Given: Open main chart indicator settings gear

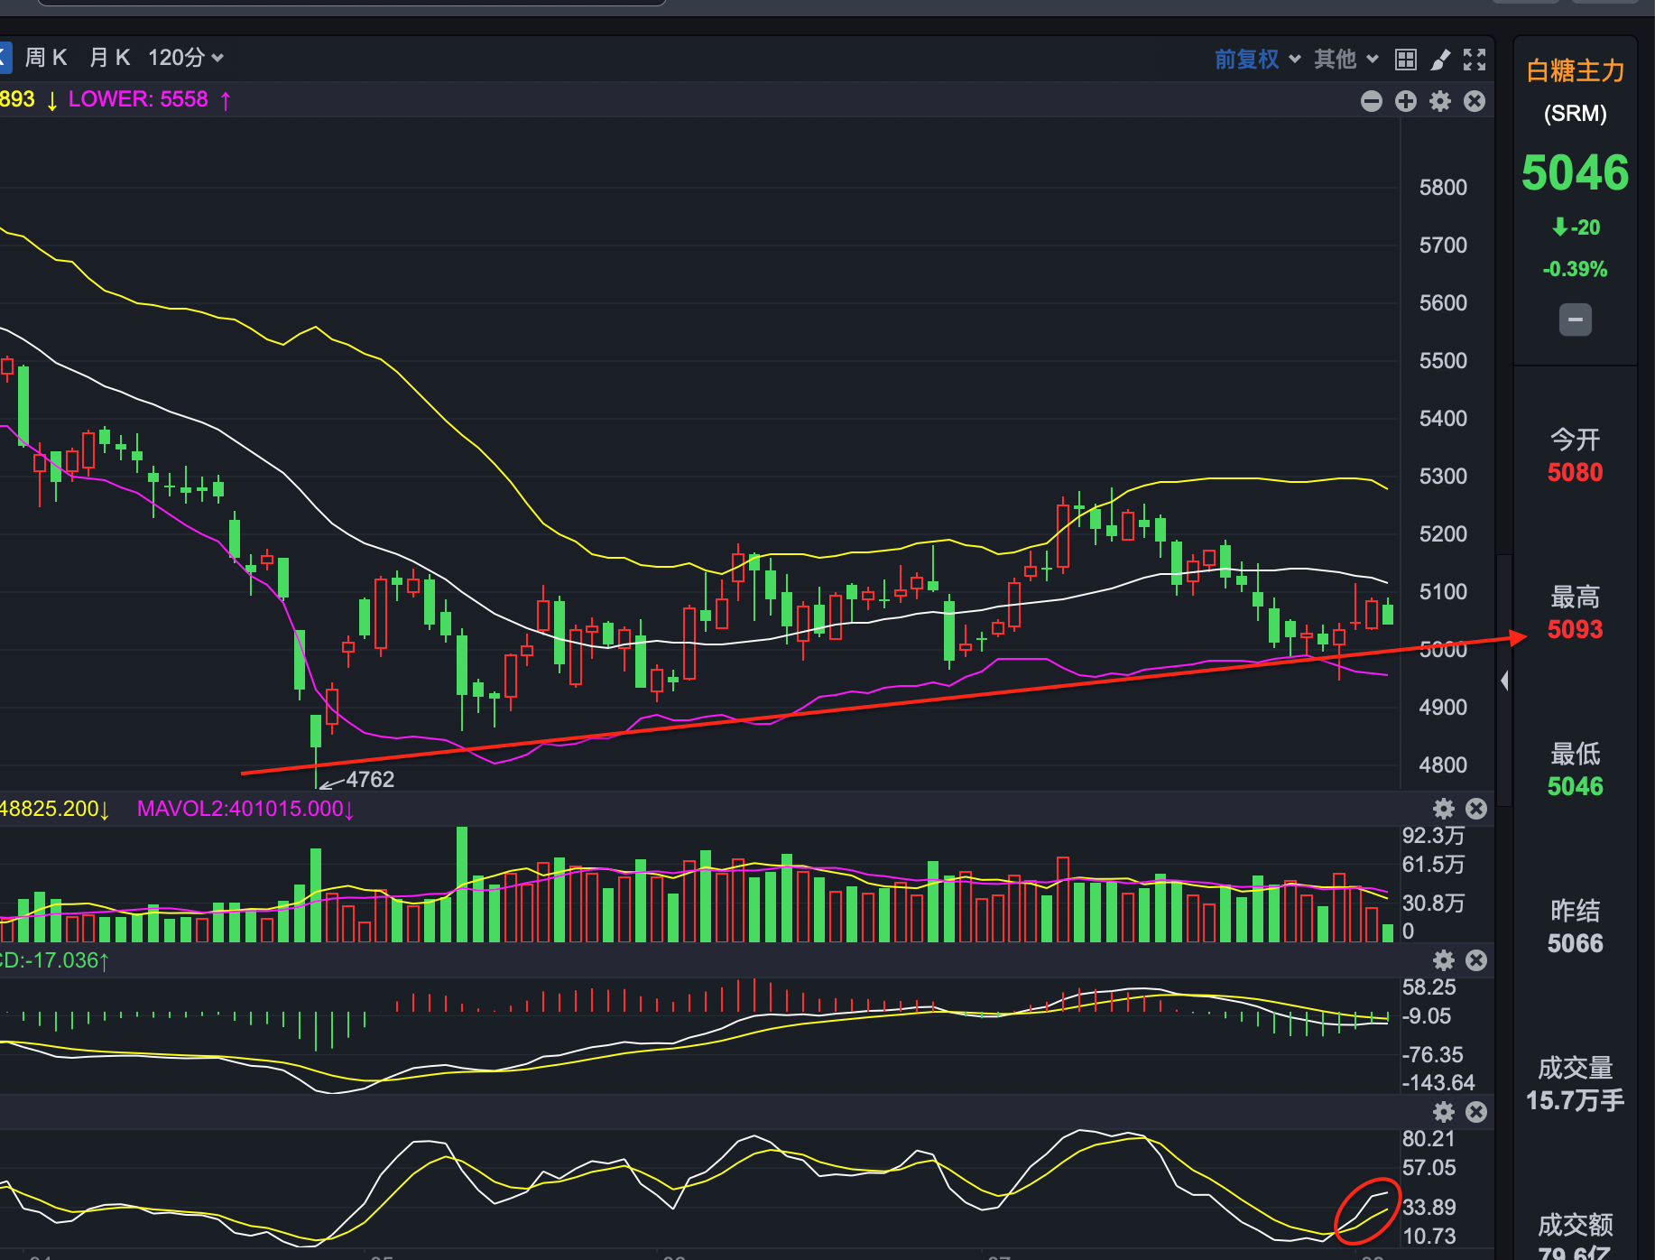Looking at the screenshot, I should click(x=1440, y=101).
